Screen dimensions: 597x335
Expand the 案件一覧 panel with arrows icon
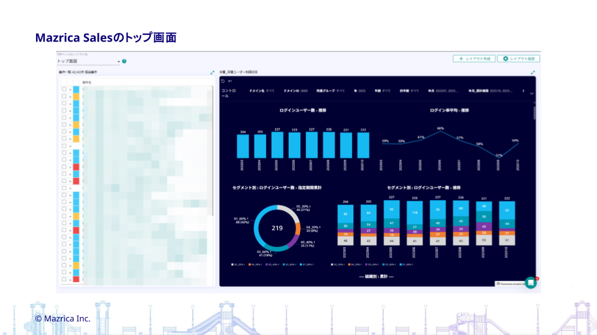[x=213, y=72]
